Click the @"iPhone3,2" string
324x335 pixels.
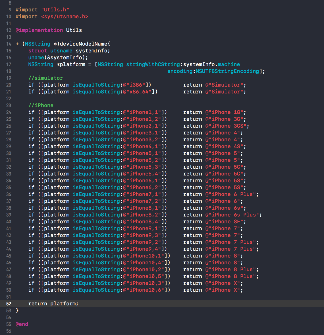click(x=142, y=140)
